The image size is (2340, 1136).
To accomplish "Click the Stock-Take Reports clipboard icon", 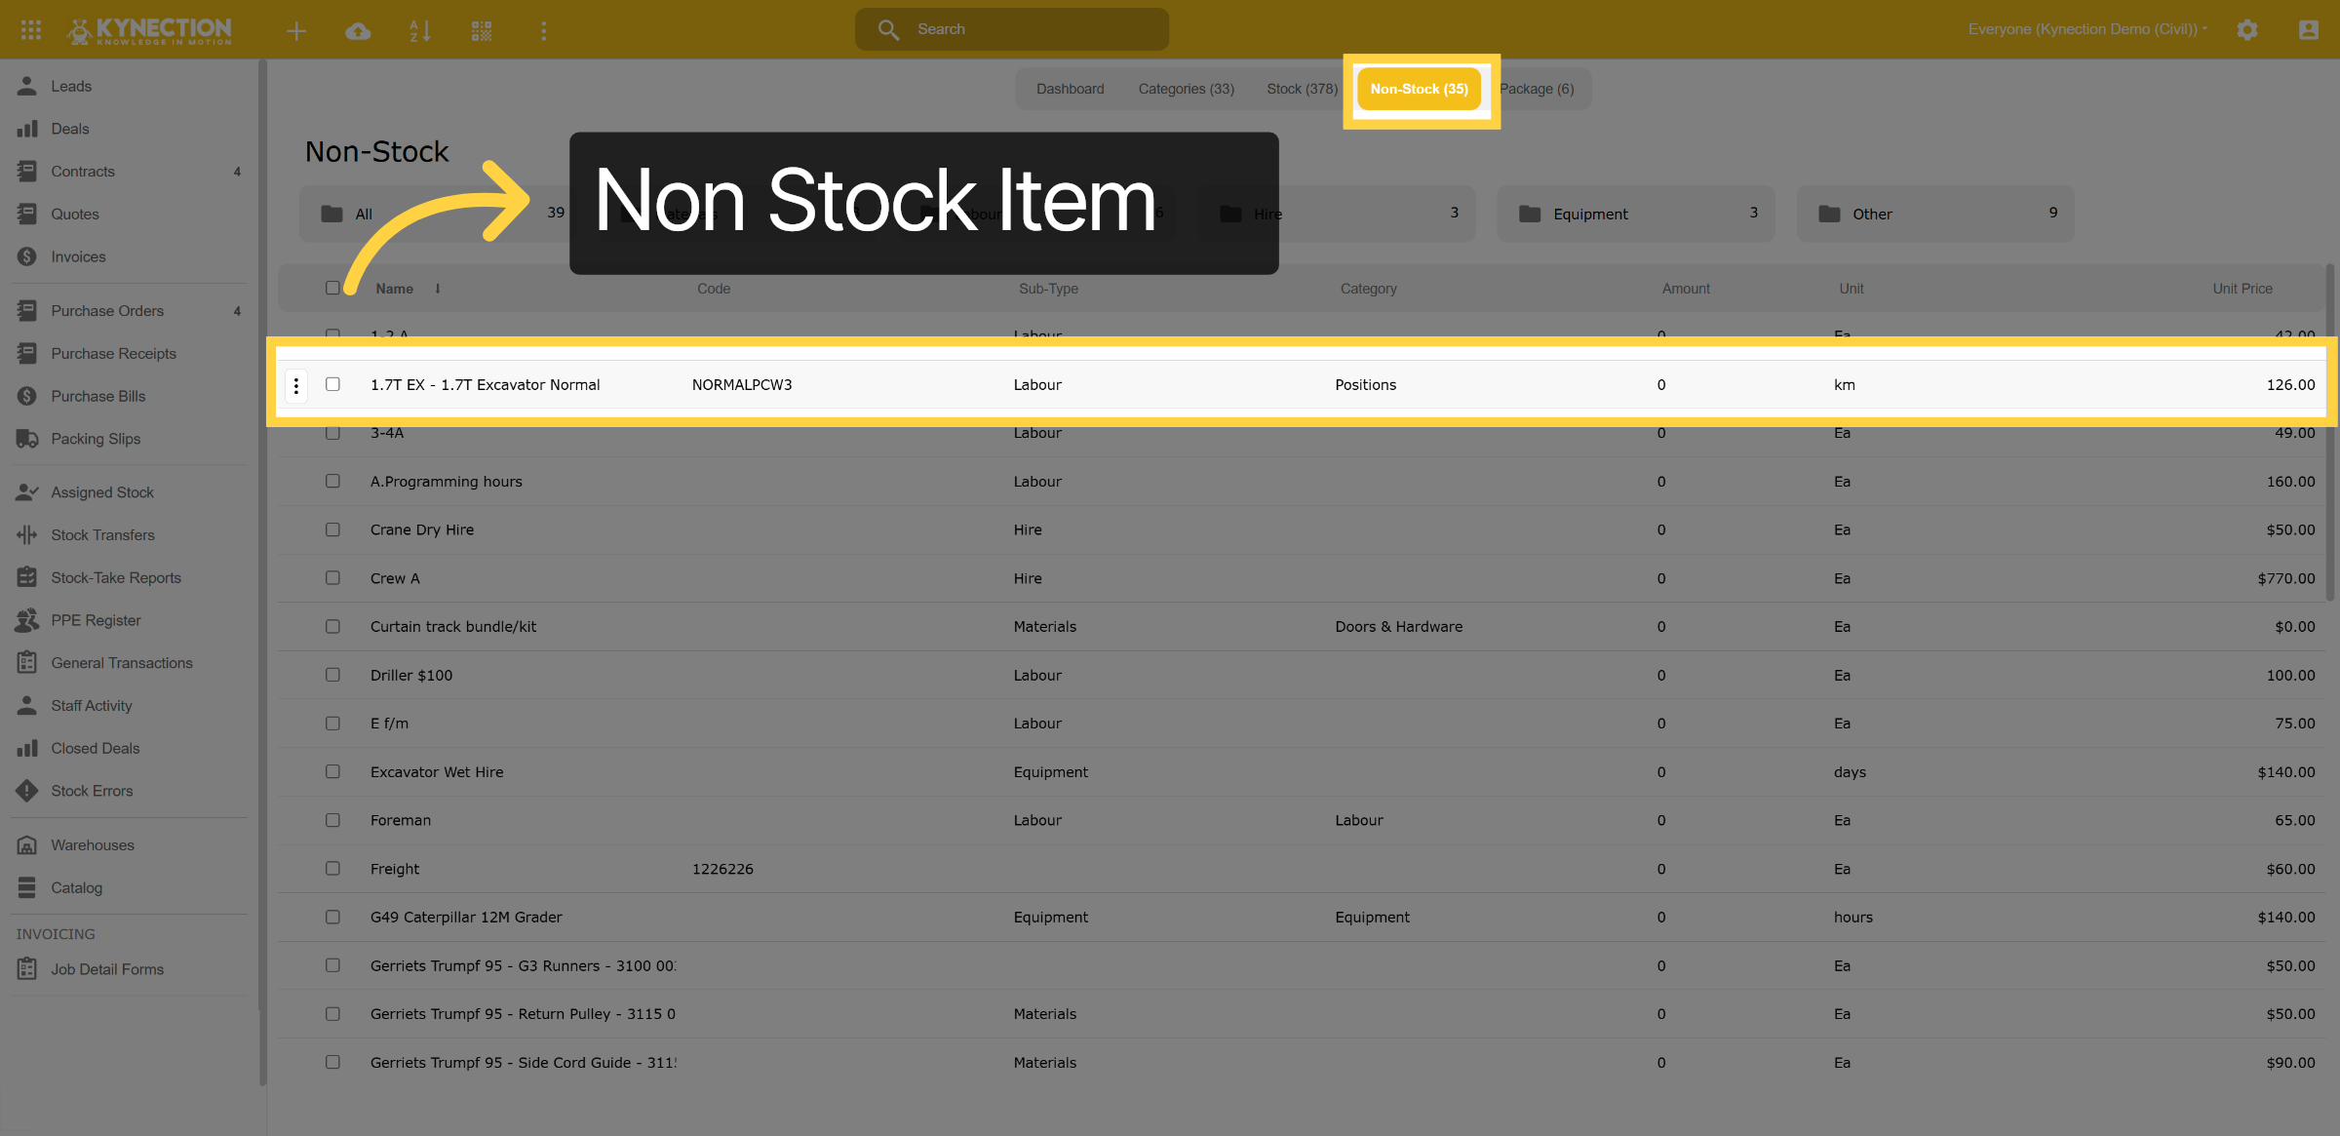I will pyautogui.click(x=27, y=577).
